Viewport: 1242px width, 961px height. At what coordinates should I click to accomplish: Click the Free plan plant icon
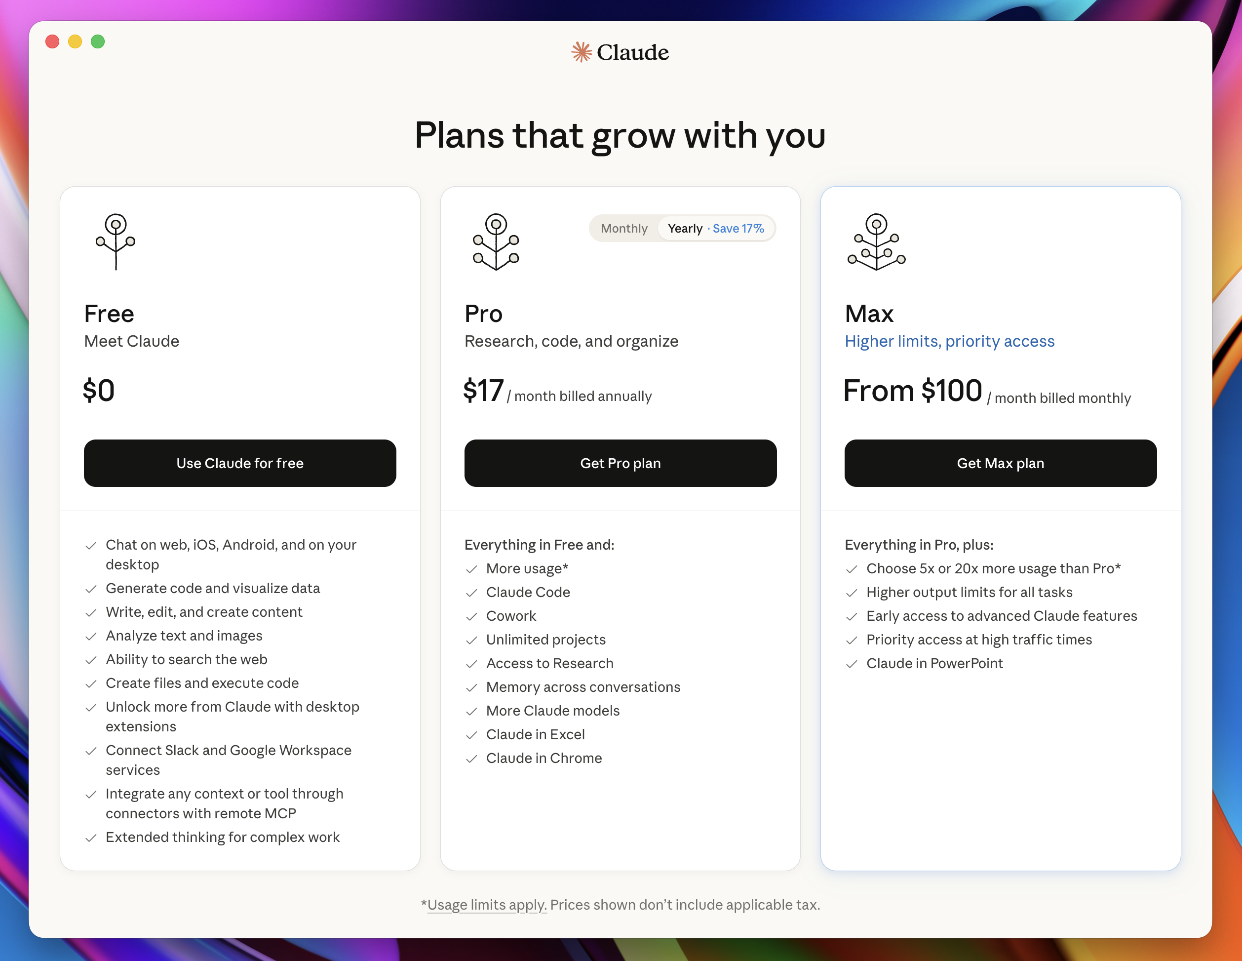(x=116, y=241)
